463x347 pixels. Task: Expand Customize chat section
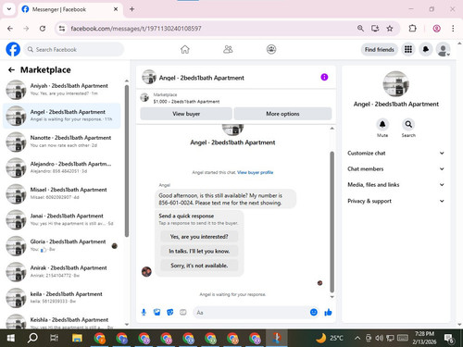(x=396, y=153)
